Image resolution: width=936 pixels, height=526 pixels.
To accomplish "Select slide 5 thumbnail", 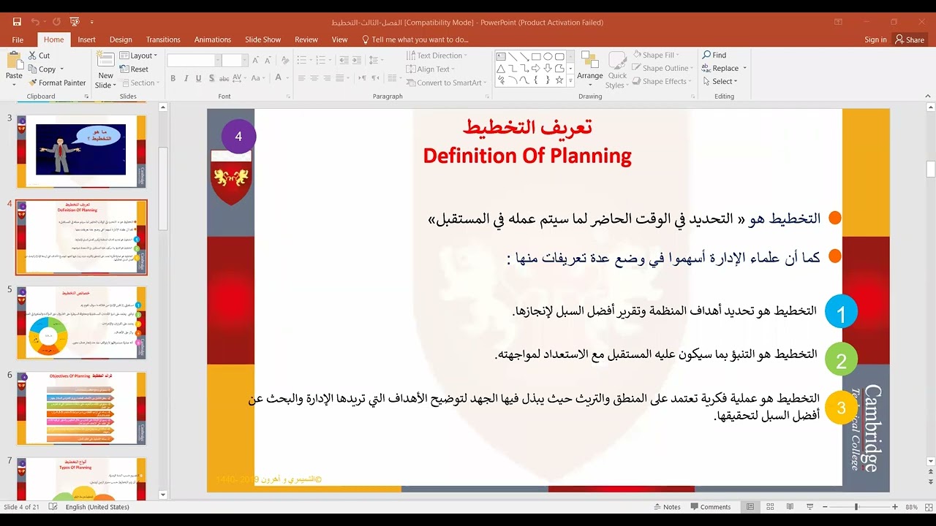I will [81, 323].
